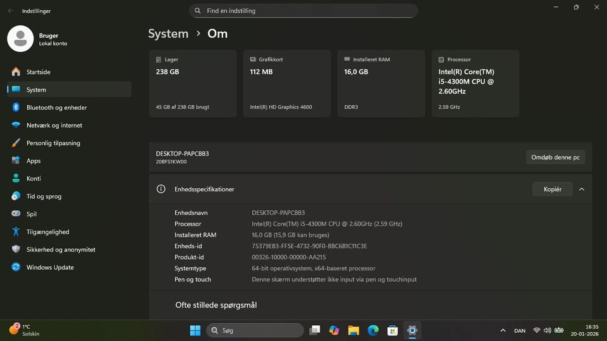607x341 pixels.
Task: Copy device specifications with Kopiér
Action: (552, 189)
